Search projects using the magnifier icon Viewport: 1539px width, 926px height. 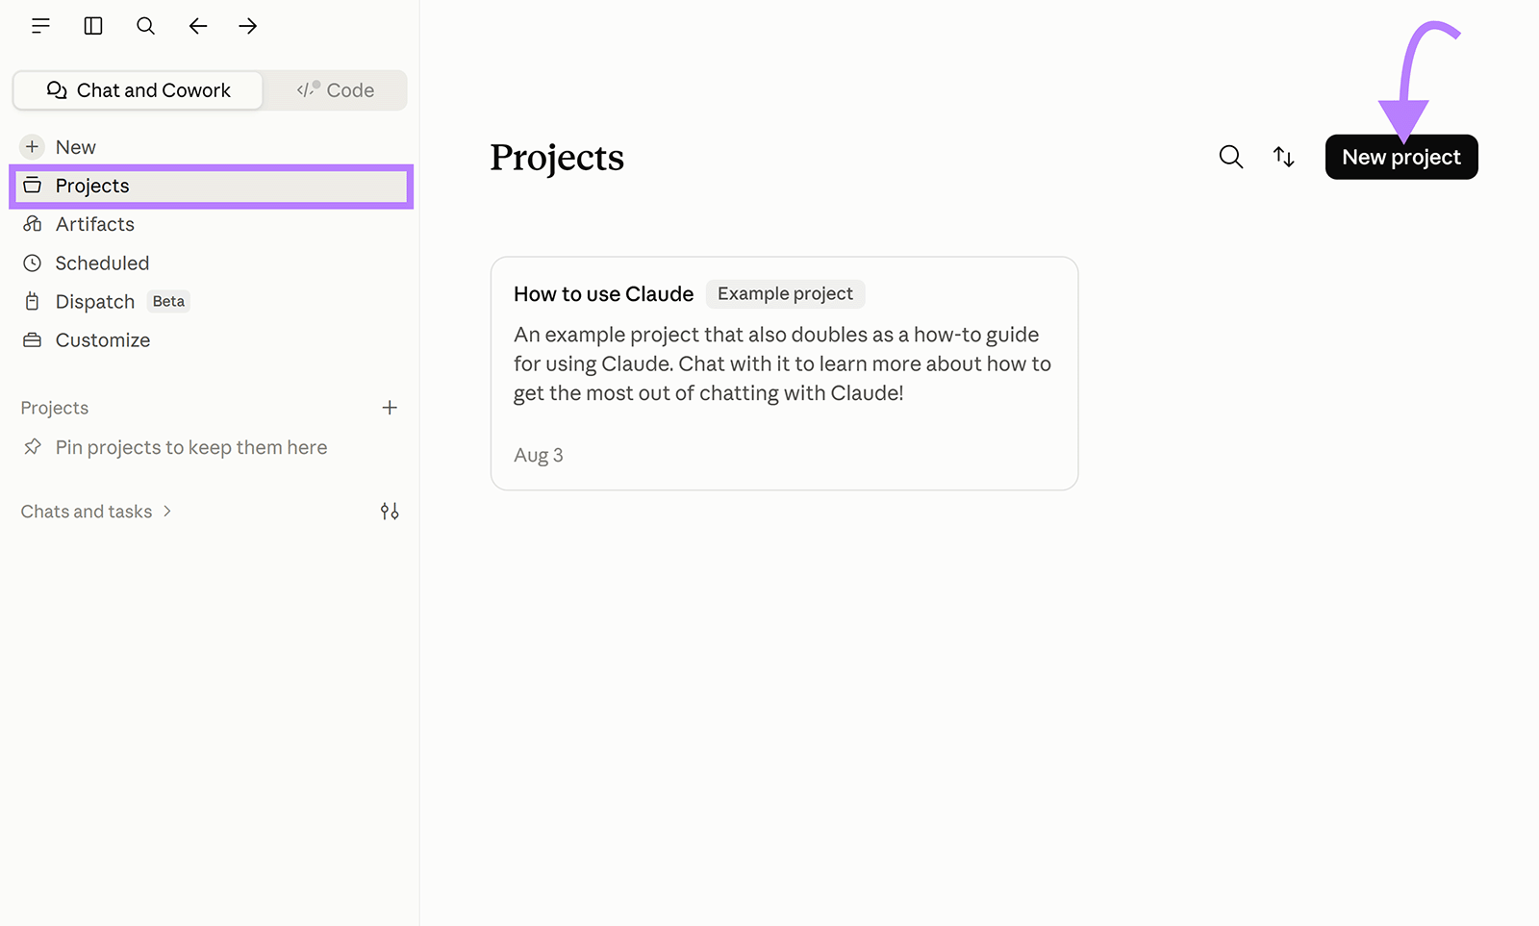click(x=1231, y=157)
